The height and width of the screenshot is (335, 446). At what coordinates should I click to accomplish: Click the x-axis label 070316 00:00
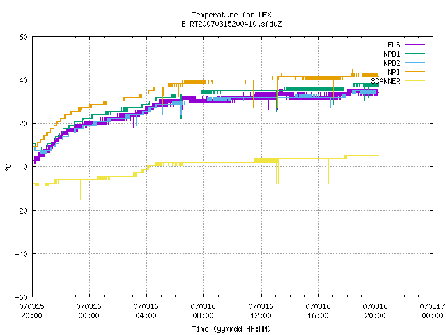click(x=89, y=311)
